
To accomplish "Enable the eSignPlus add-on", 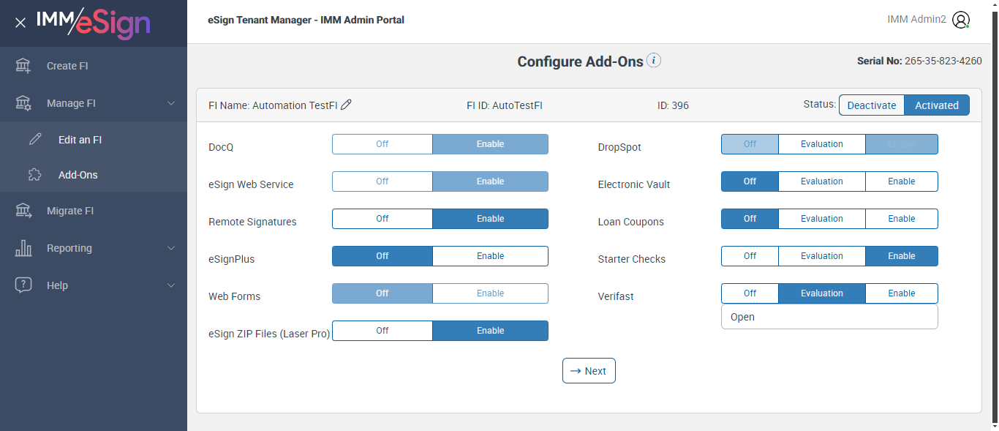I will [490, 256].
